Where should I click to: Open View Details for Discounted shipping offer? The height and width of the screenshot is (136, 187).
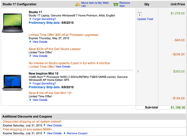click(54, 125)
